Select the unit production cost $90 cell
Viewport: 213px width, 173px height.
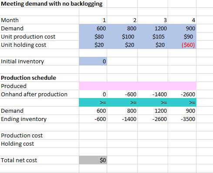pyautogui.click(x=182, y=36)
